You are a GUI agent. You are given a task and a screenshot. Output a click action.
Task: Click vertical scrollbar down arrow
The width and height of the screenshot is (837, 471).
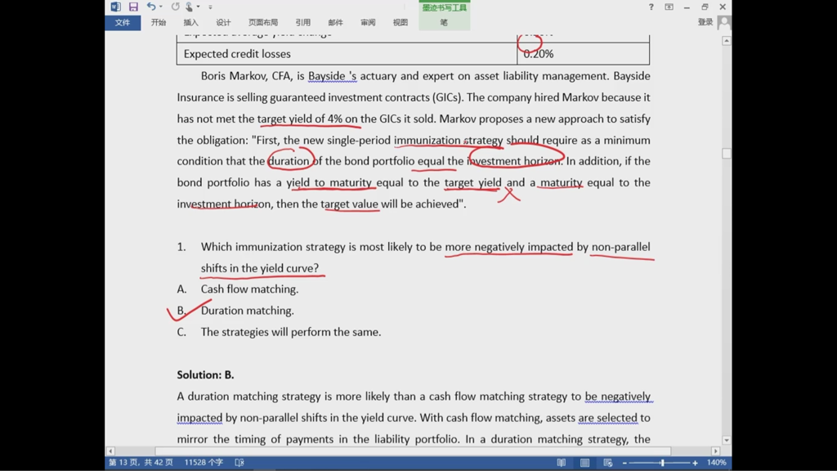pyautogui.click(x=727, y=440)
